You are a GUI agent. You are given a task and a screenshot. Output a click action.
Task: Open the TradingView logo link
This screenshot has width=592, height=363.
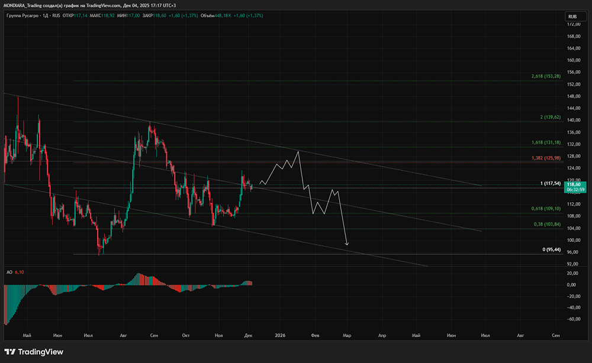tap(34, 352)
